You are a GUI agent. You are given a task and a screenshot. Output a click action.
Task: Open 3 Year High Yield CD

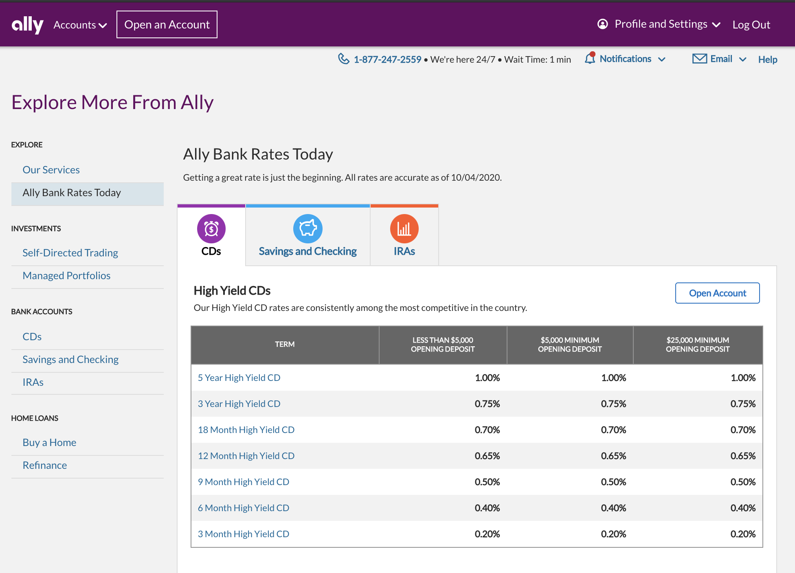[x=239, y=404]
